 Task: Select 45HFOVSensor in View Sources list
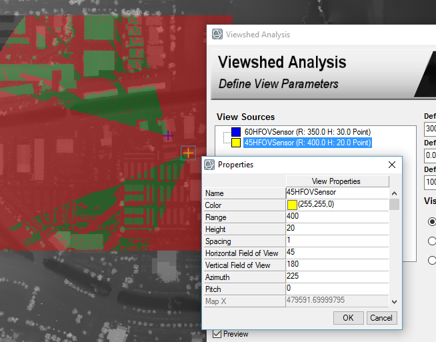pos(307,143)
